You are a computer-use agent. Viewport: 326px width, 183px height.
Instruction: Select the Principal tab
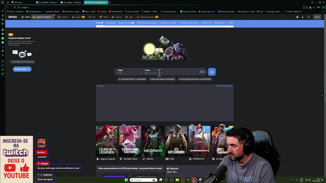(100, 23)
